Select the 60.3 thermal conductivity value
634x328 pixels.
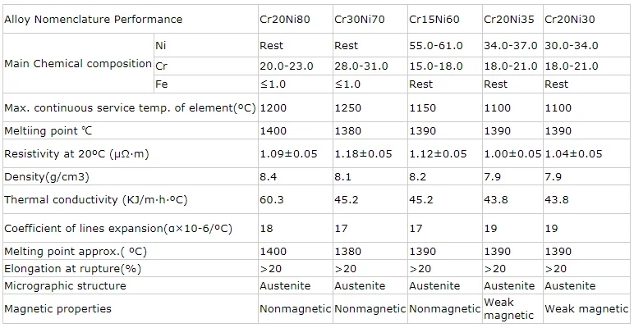[271, 199]
